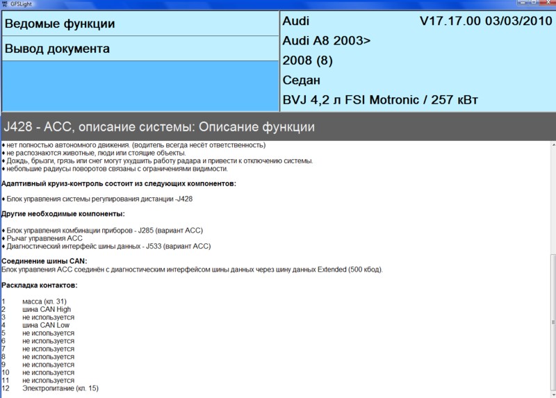Screen dimensions: 556x398
Task: Click the empty blue area under Вывод документа
Action: click(x=139, y=86)
